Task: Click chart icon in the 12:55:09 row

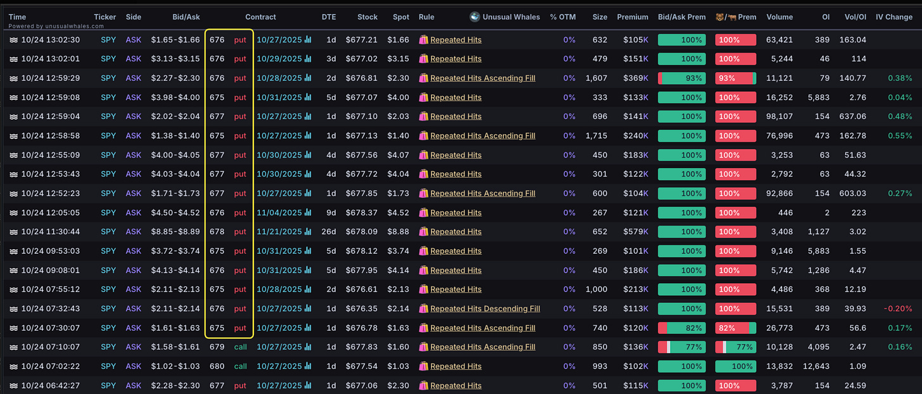Action: (x=308, y=155)
